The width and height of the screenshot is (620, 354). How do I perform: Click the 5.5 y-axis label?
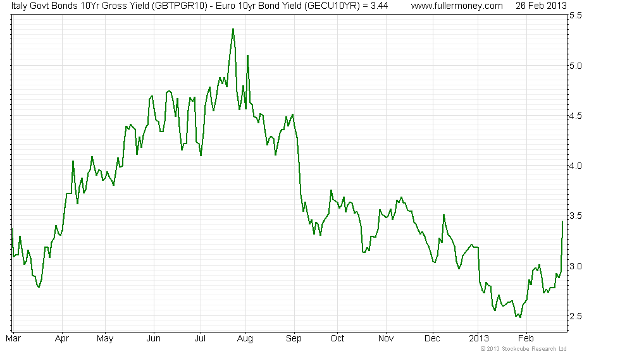click(x=575, y=16)
